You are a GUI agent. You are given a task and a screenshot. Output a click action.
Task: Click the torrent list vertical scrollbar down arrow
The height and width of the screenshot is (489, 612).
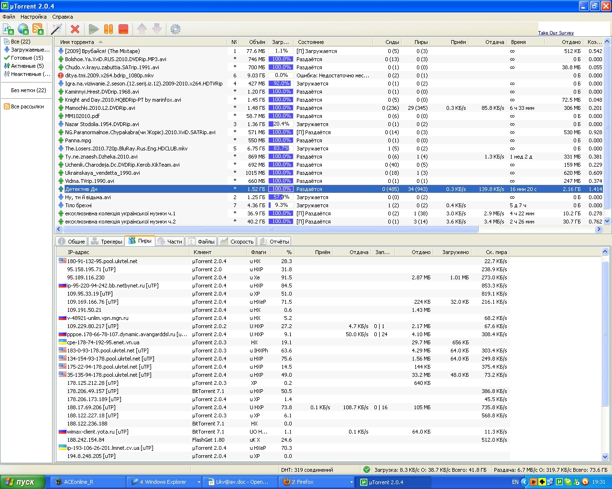pyautogui.click(x=607, y=221)
